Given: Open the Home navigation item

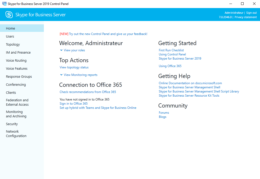Looking at the screenshot, I should click(22, 28).
